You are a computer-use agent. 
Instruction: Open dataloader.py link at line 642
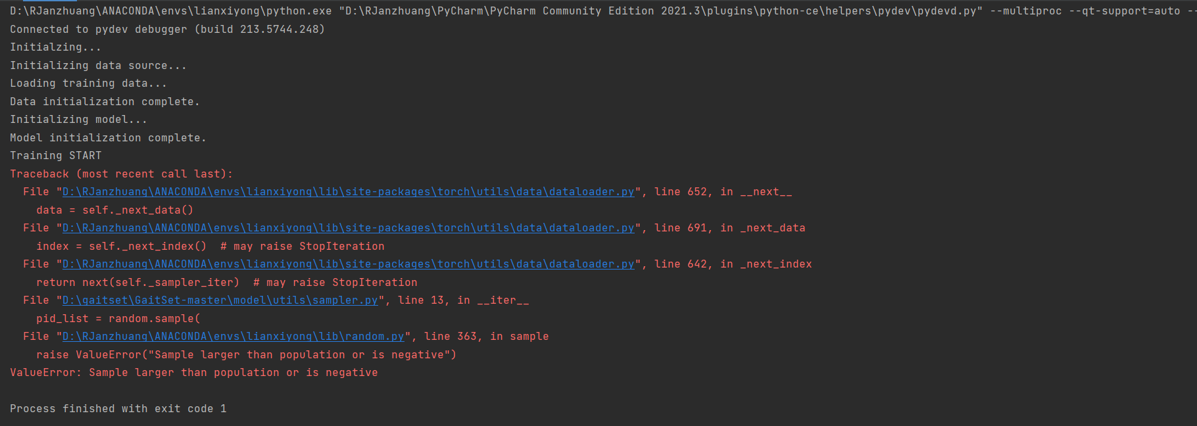[x=348, y=264]
